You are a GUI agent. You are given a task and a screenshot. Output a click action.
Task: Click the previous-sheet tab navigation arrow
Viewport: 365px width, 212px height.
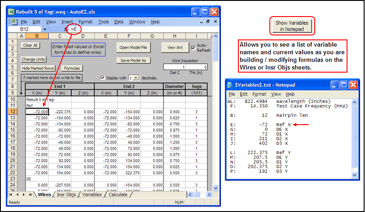click(18, 195)
